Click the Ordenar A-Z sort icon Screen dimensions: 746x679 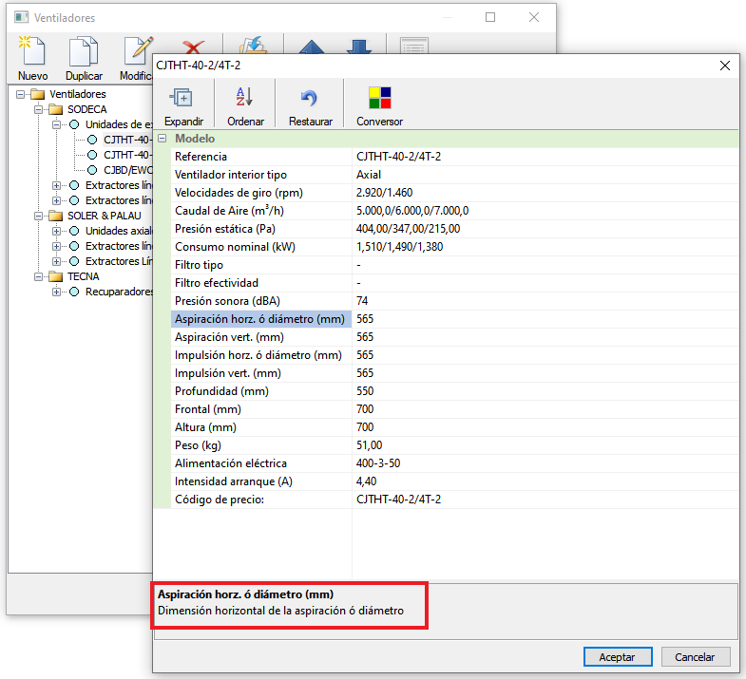click(244, 97)
